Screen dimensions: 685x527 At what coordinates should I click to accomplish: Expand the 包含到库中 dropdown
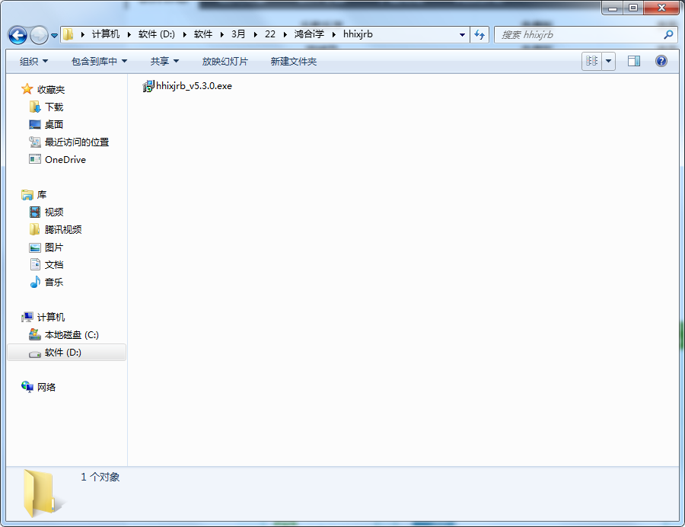[99, 61]
